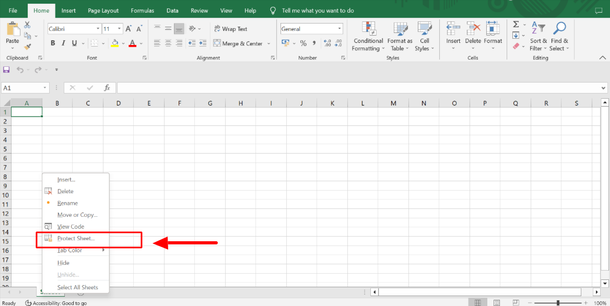
Task: Apply the yellow Fill Color swatch
Action: coord(115,43)
